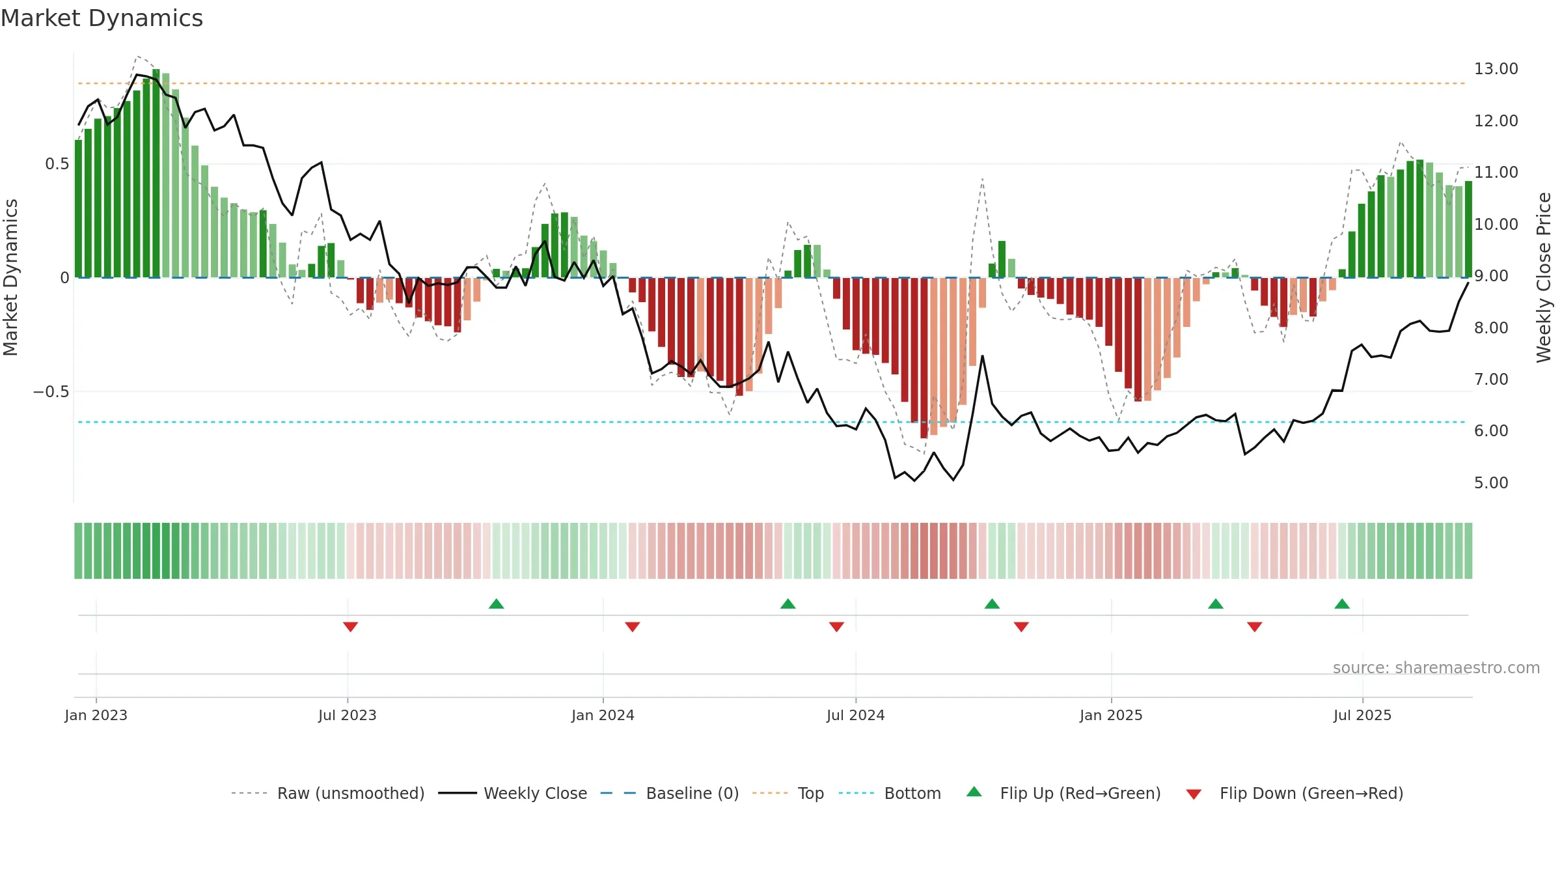Click the Jul 2025 axis label
The height and width of the screenshot is (879, 1562).
pyautogui.click(x=1363, y=715)
